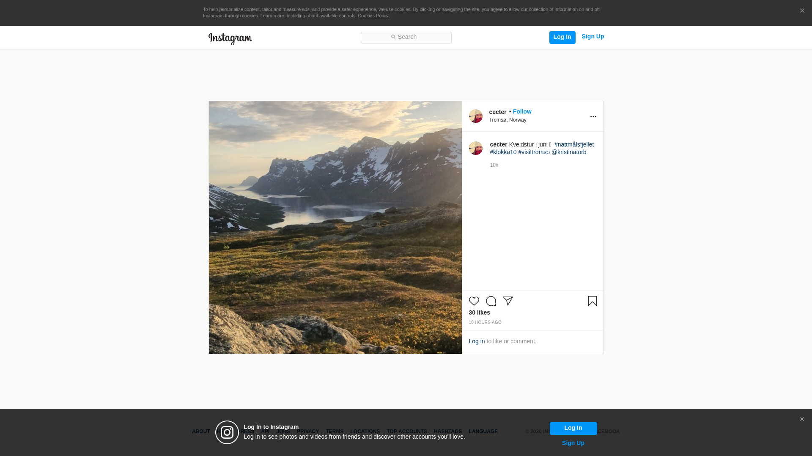Click the mountain fjord post photo
Screen dimensions: 812x456
[x=335, y=227]
